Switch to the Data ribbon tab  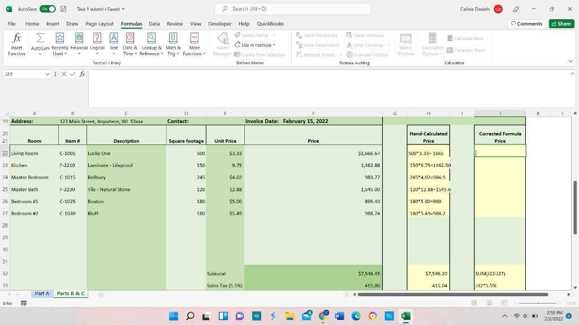click(x=154, y=24)
